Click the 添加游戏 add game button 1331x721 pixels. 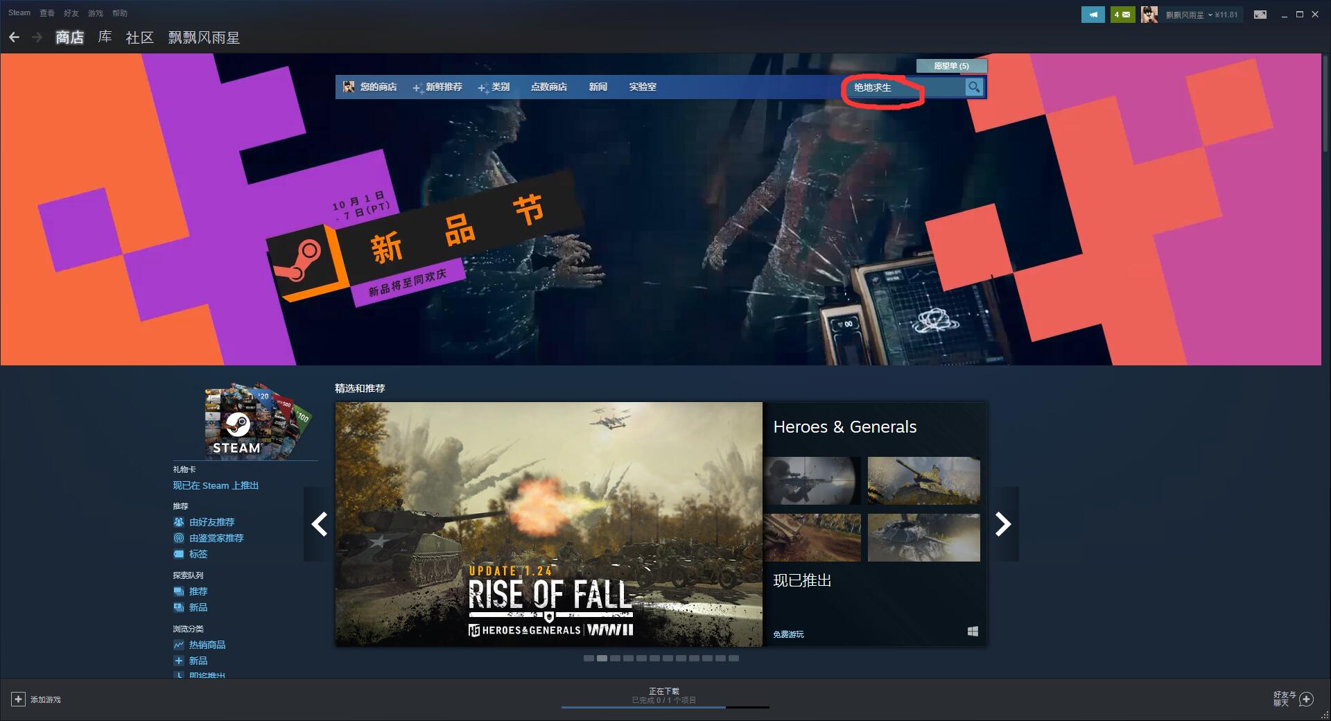click(x=37, y=700)
